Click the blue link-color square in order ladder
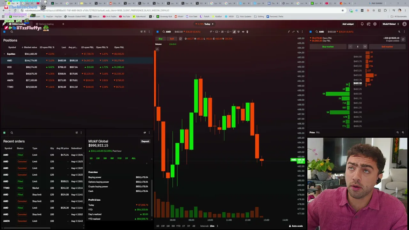 311,32
